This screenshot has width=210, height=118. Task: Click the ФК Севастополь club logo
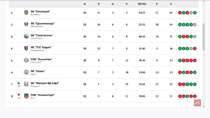coord(26,37)
